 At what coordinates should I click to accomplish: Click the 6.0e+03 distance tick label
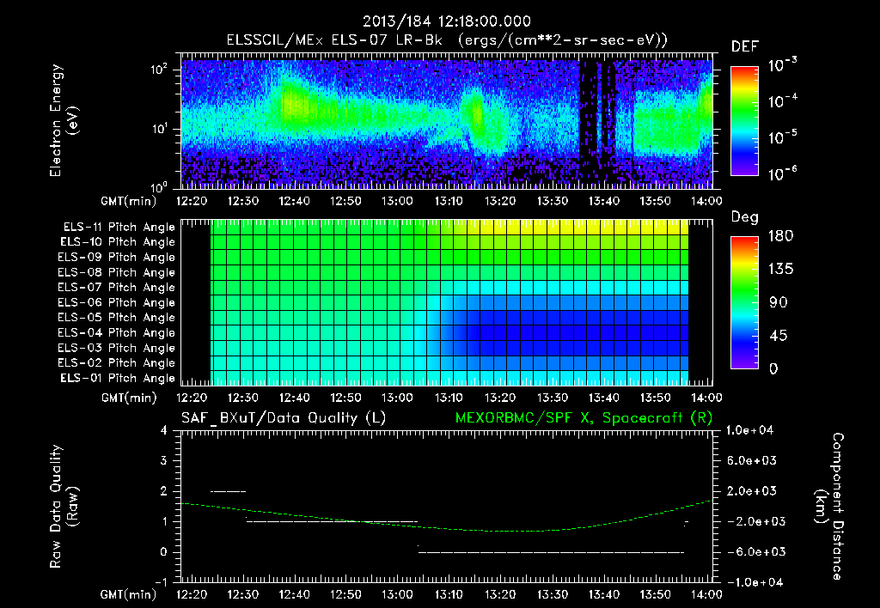[x=752, y=460]
